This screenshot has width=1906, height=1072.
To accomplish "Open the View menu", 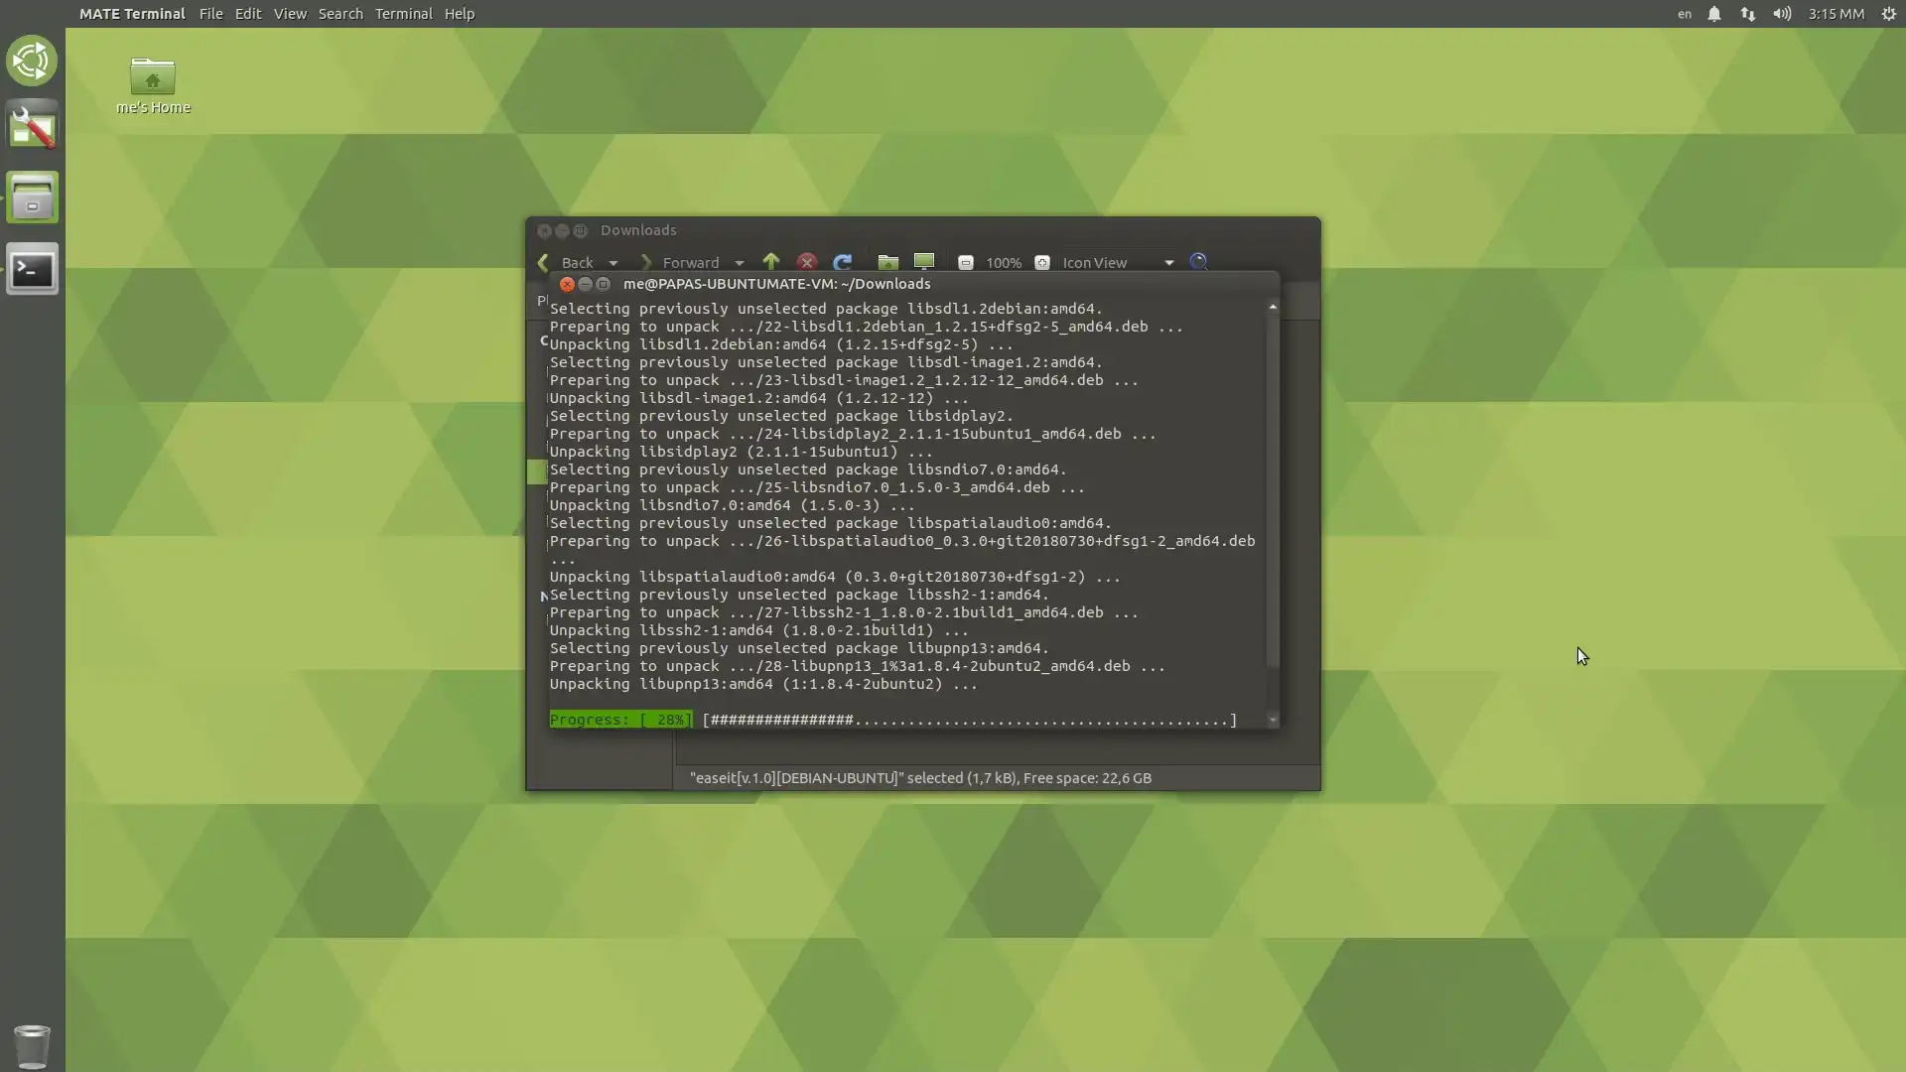I will tap(290, 14).
